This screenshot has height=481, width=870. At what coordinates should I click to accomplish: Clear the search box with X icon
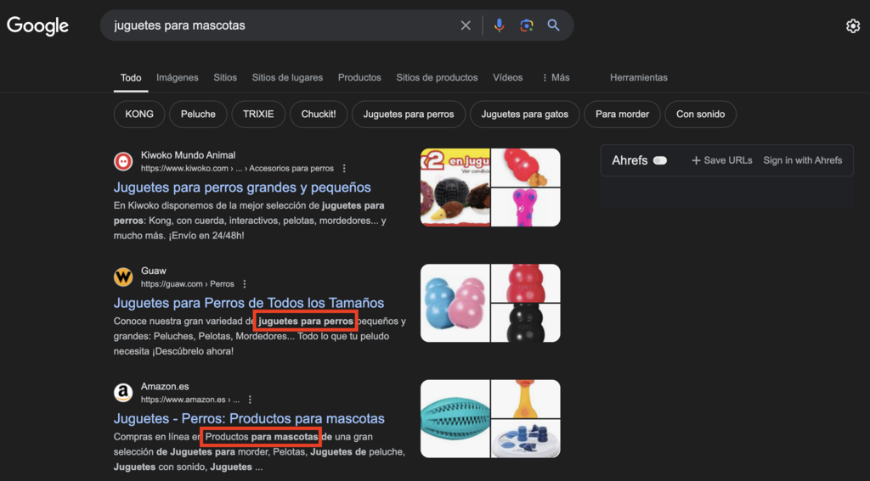pos(466,25)
